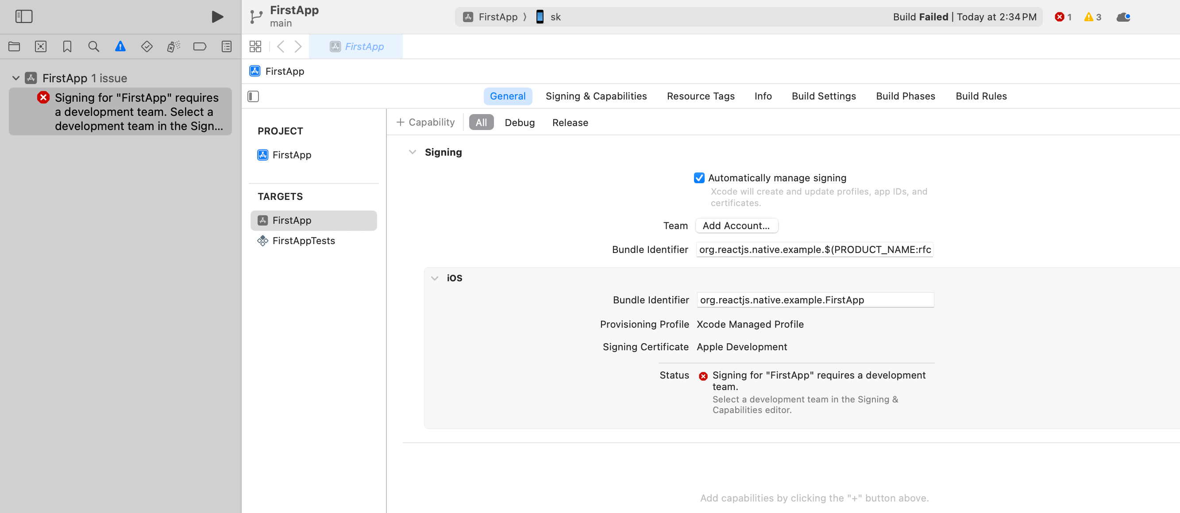Click the Apple Development certificate value
Image resolution: width=1180 pixels, height=513 pixels.
point(742,346)
